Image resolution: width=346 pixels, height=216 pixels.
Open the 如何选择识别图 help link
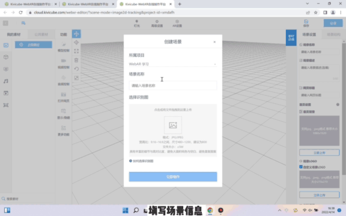[141, 161]
